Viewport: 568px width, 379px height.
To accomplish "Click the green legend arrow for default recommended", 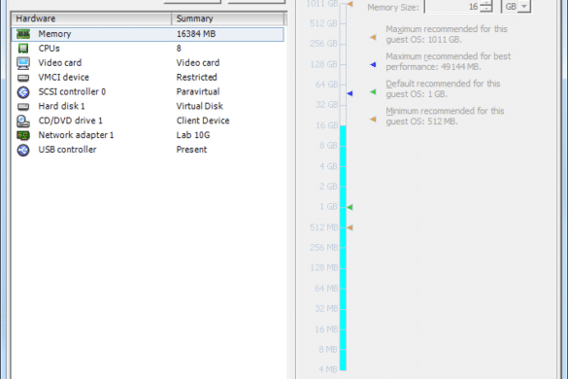I will [x=373, y=91].
